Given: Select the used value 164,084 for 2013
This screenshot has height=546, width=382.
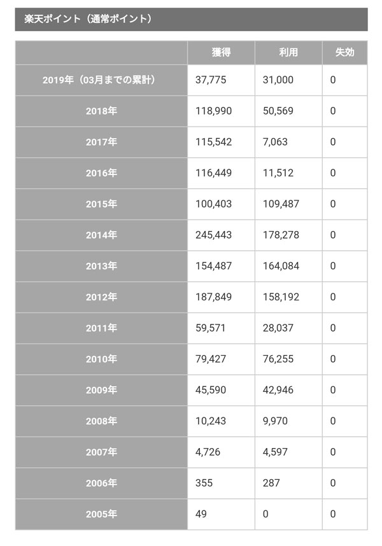Looking at the screenshot, I should click(x=281, y=266).
